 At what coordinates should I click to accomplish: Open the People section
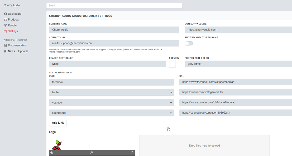pyautogui.click(x=12, y=25)
